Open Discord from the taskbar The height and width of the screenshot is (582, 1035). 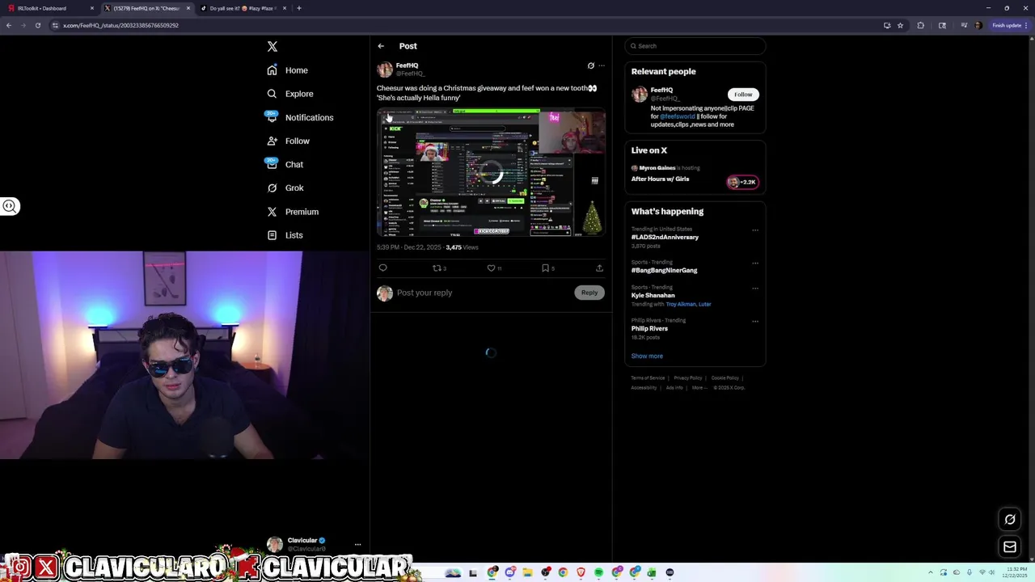(x=510, y=572)
